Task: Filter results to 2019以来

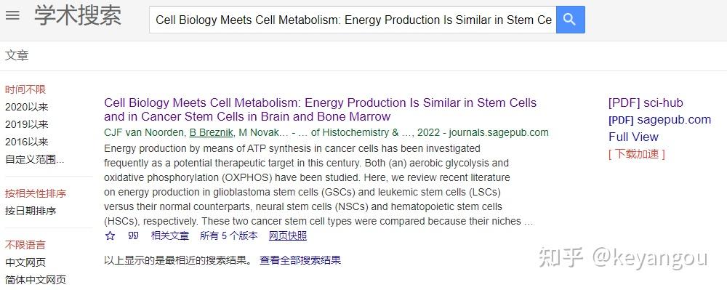Action: (26, 124)
